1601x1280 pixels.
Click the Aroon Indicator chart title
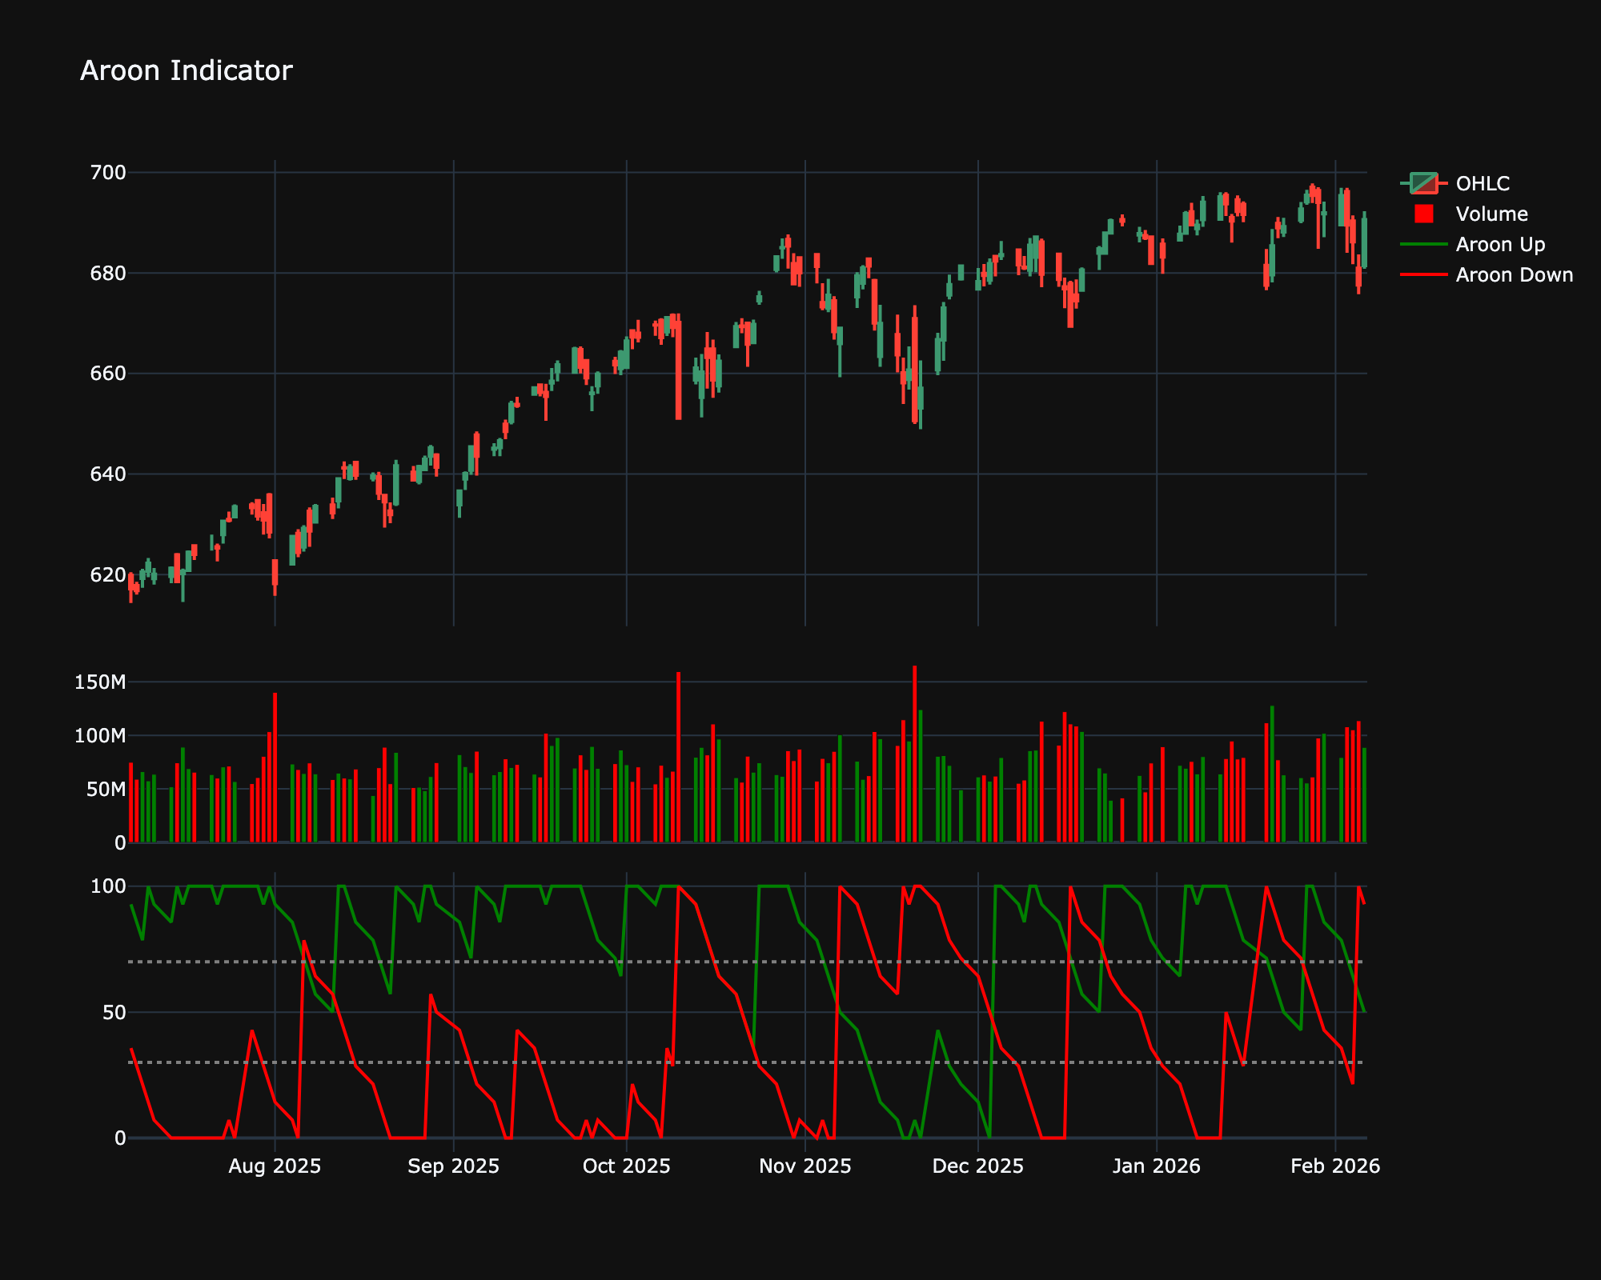coord(186,70)
